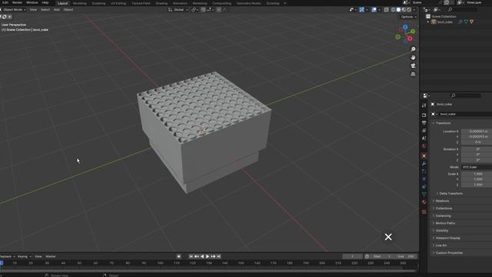Expand the Relations panel

click(441, 201)
